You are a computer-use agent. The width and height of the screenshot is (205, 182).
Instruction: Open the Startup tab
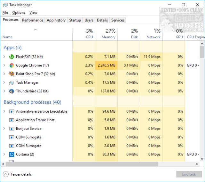75,20
